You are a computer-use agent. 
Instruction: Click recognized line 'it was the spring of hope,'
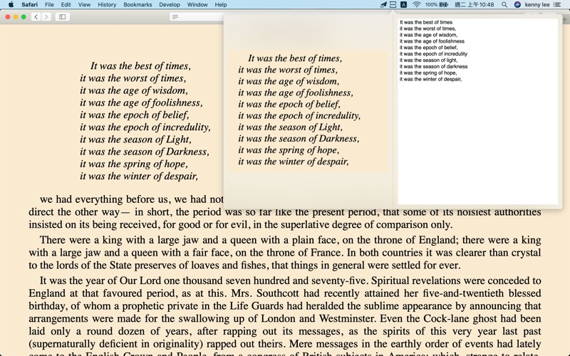coord(428,73)
